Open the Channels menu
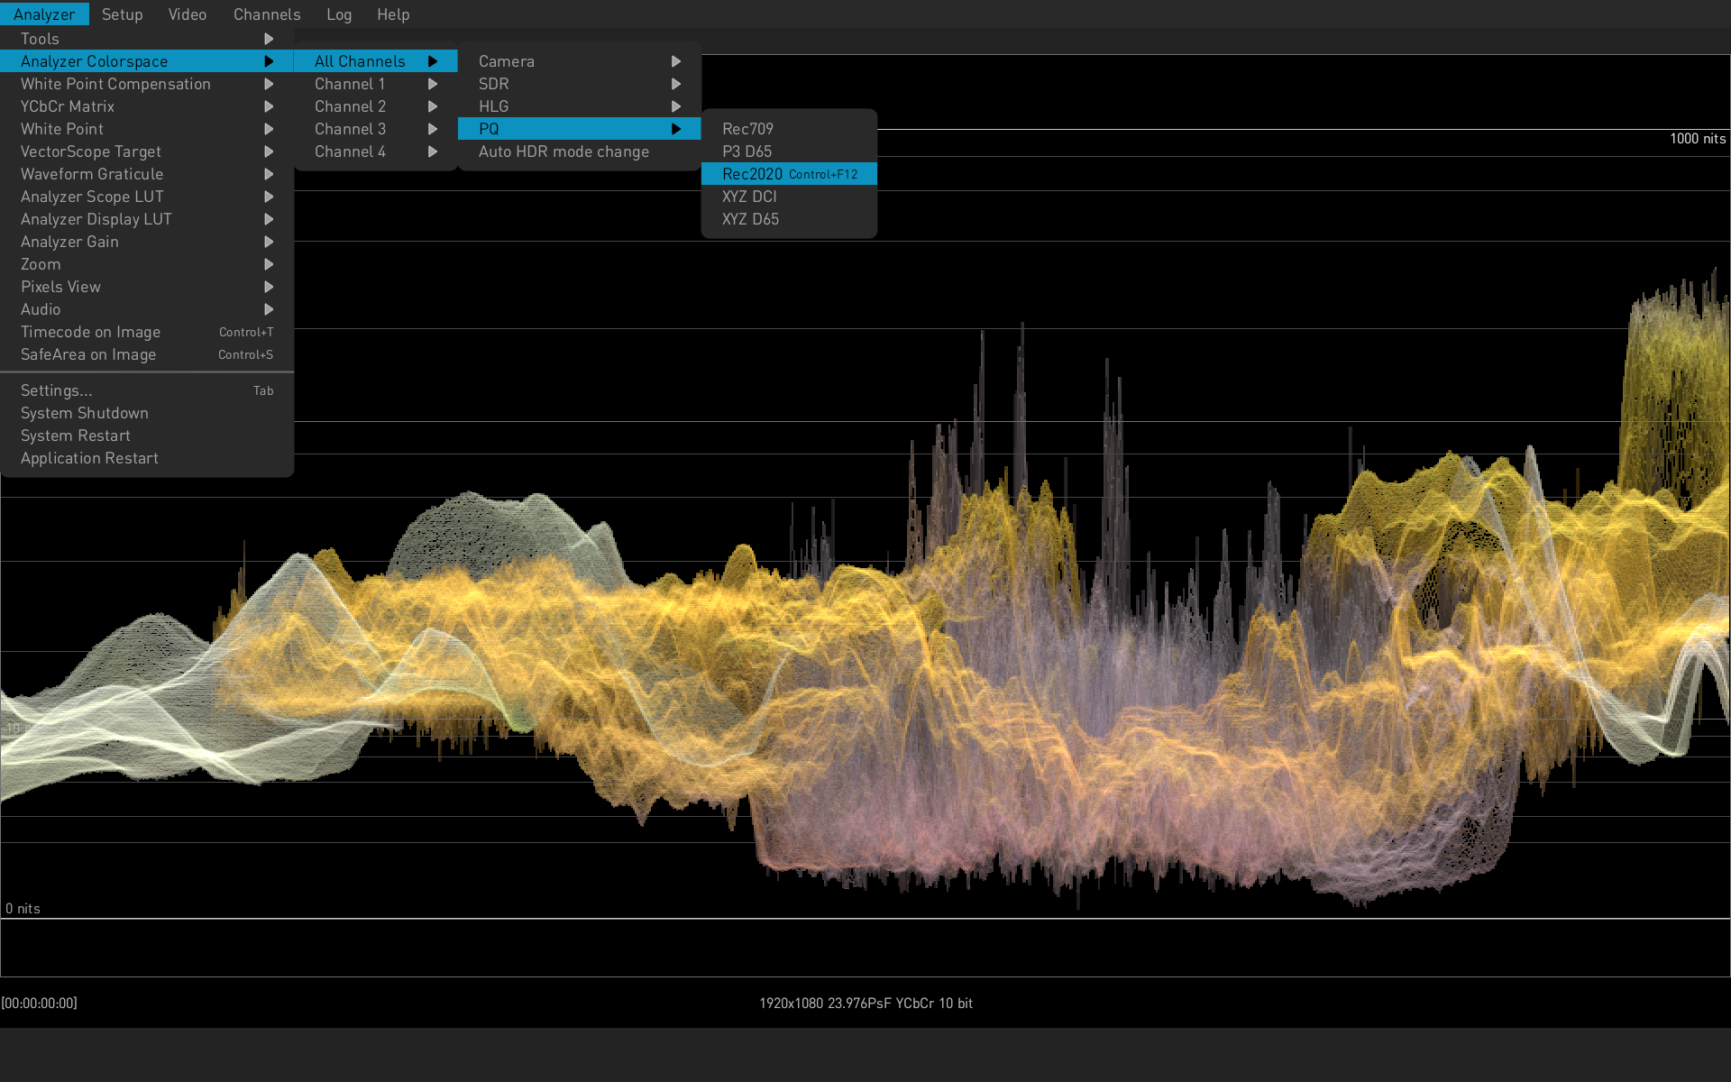Viewport: 1731px width, 1082px height. tap(267, 14)
